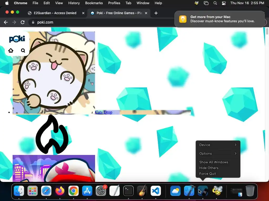This screenshot has width=269, height=201.
Task: Open Launchpad from the Dock
Action: (x=32, y=191)
